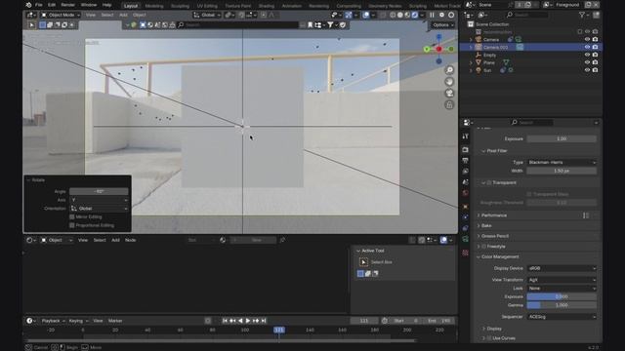625x351 pixels.
Task: Click the pan view hand icon
Action: (x=449, y=82)
